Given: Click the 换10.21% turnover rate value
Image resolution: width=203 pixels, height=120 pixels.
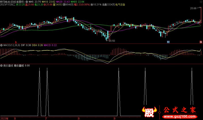Looking at the screenshot, I should [x=96, y=5].
